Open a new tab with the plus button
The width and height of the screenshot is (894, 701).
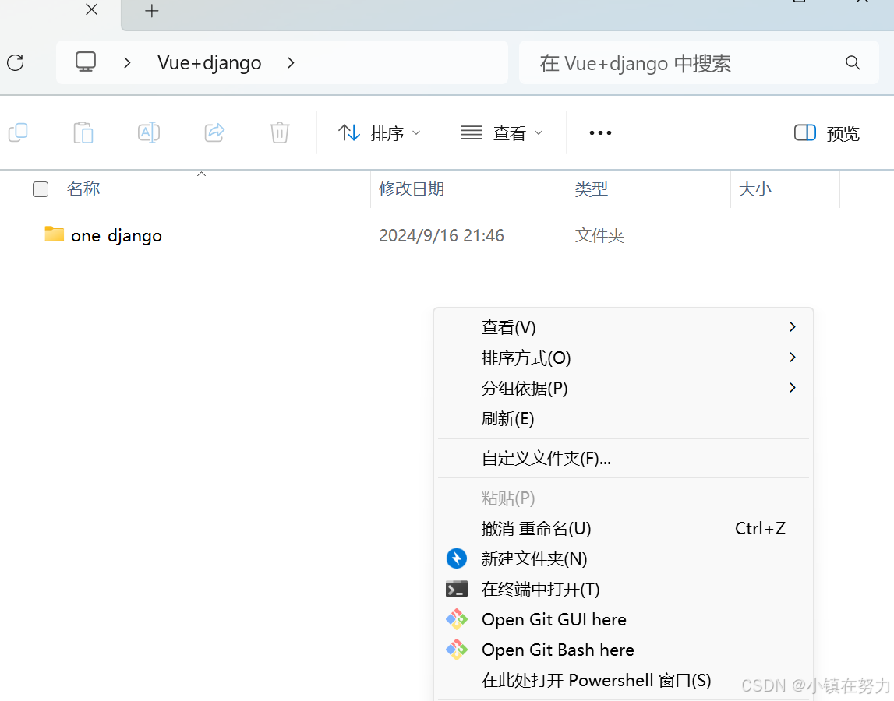pyautogui.click(x=152, y=11)
